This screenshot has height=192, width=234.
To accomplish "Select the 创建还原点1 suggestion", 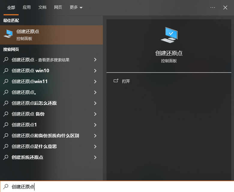I will pos(51,125).
